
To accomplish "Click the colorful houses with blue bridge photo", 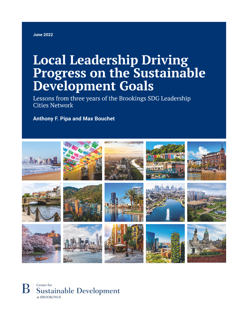I will point(165,161).
